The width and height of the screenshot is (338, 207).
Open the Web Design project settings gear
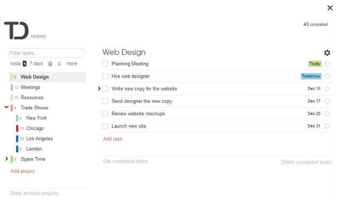(327, 53)
